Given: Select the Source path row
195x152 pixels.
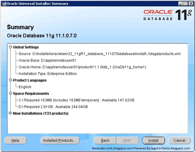Looking at the screenshot, I should tap(100, 54).
